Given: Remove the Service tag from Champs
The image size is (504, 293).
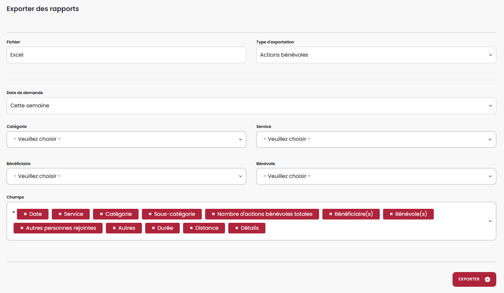Looking at the screenshot, I should (x=60, y=214).
